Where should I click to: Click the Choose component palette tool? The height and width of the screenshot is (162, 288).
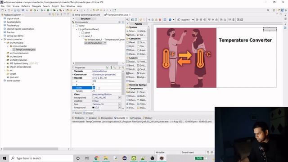(131, 35)
